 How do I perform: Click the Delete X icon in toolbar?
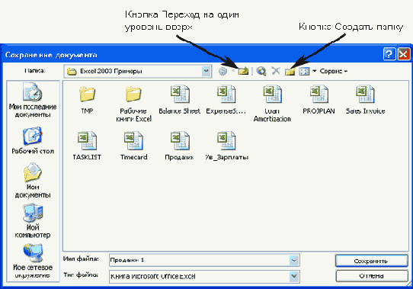[x=276, y=71]
